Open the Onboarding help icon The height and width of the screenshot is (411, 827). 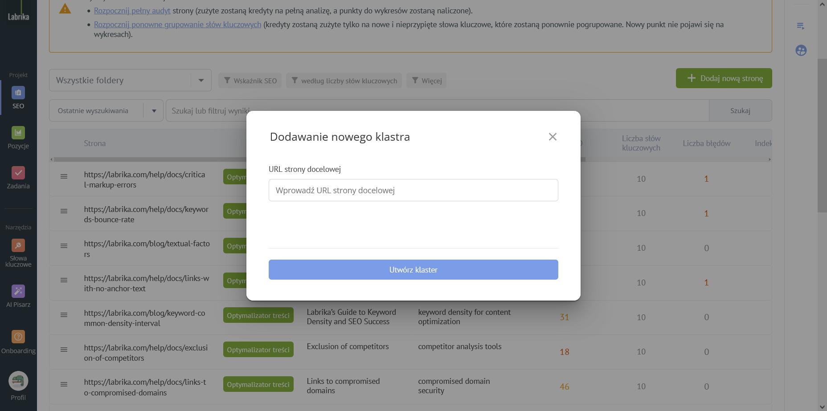pos(18,337)
